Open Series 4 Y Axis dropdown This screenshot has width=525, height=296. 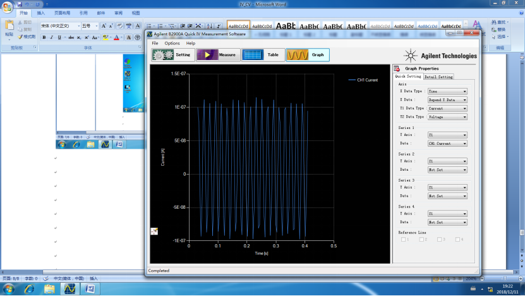point(447,214)
